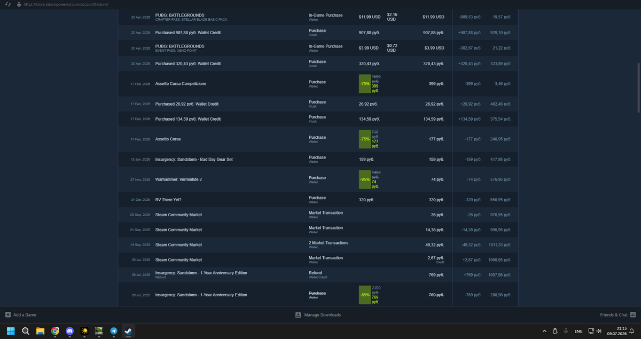Screen dimensions: 641x339
Task: Click the 1060,65 руб. wallet balance
Action: pos(500,260)
